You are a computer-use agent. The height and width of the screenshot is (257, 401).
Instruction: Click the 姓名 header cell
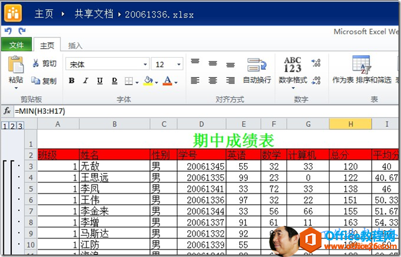(x=115, y=155)
